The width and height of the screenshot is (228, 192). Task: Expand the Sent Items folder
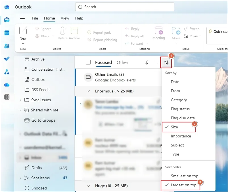(x=20, y=178)
